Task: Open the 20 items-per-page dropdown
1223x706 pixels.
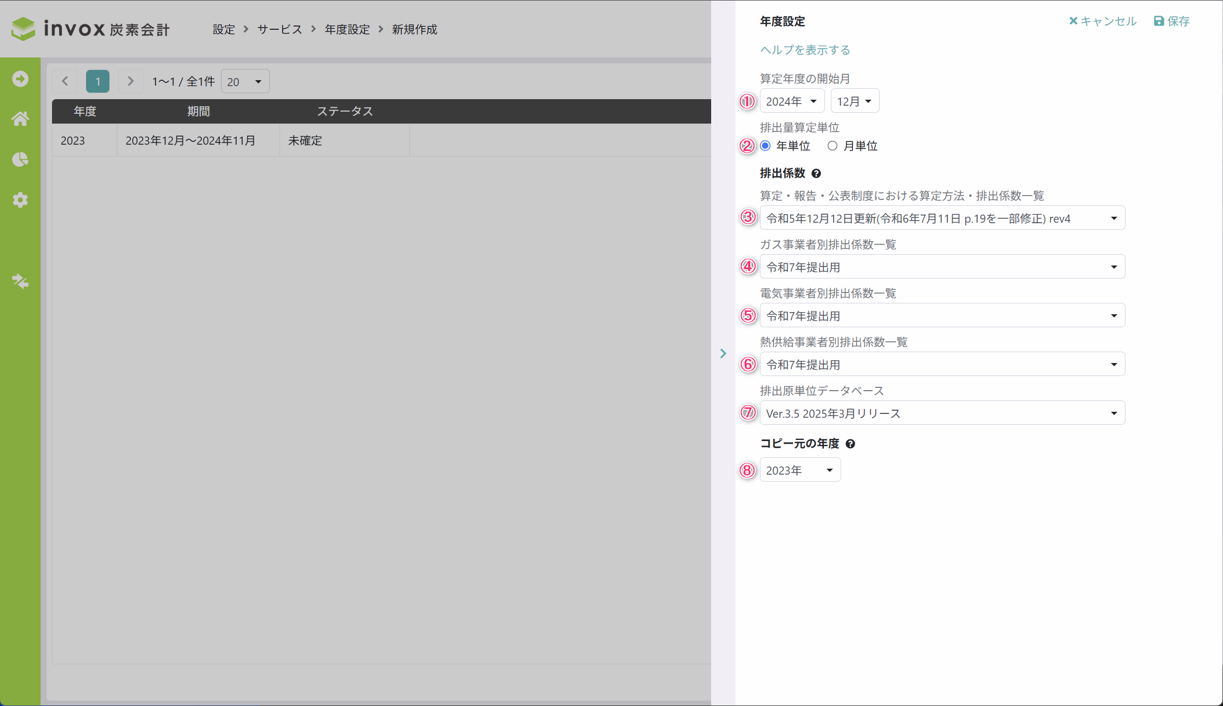Action: pyautogui.click(x=245, y=81)
